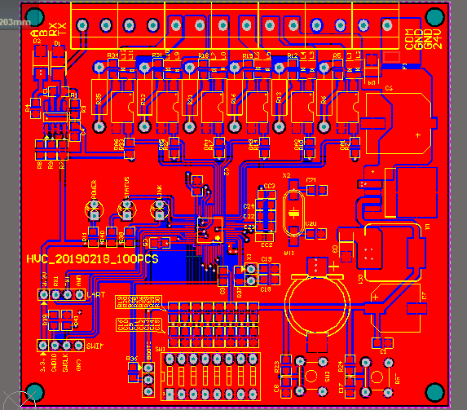
Task: Select the SW1 DIP switch outline
Action: 210,377
